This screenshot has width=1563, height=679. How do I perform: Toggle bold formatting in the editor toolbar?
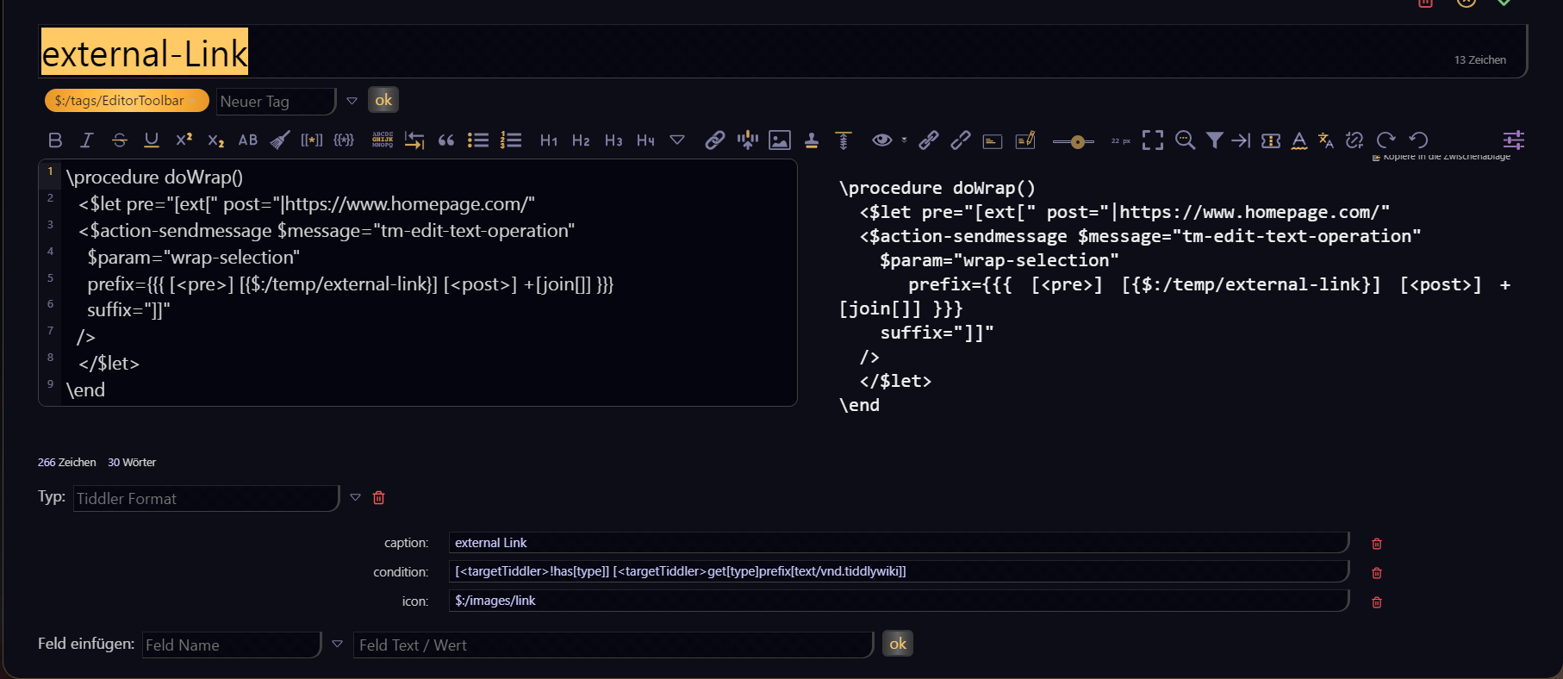[55, 140]
